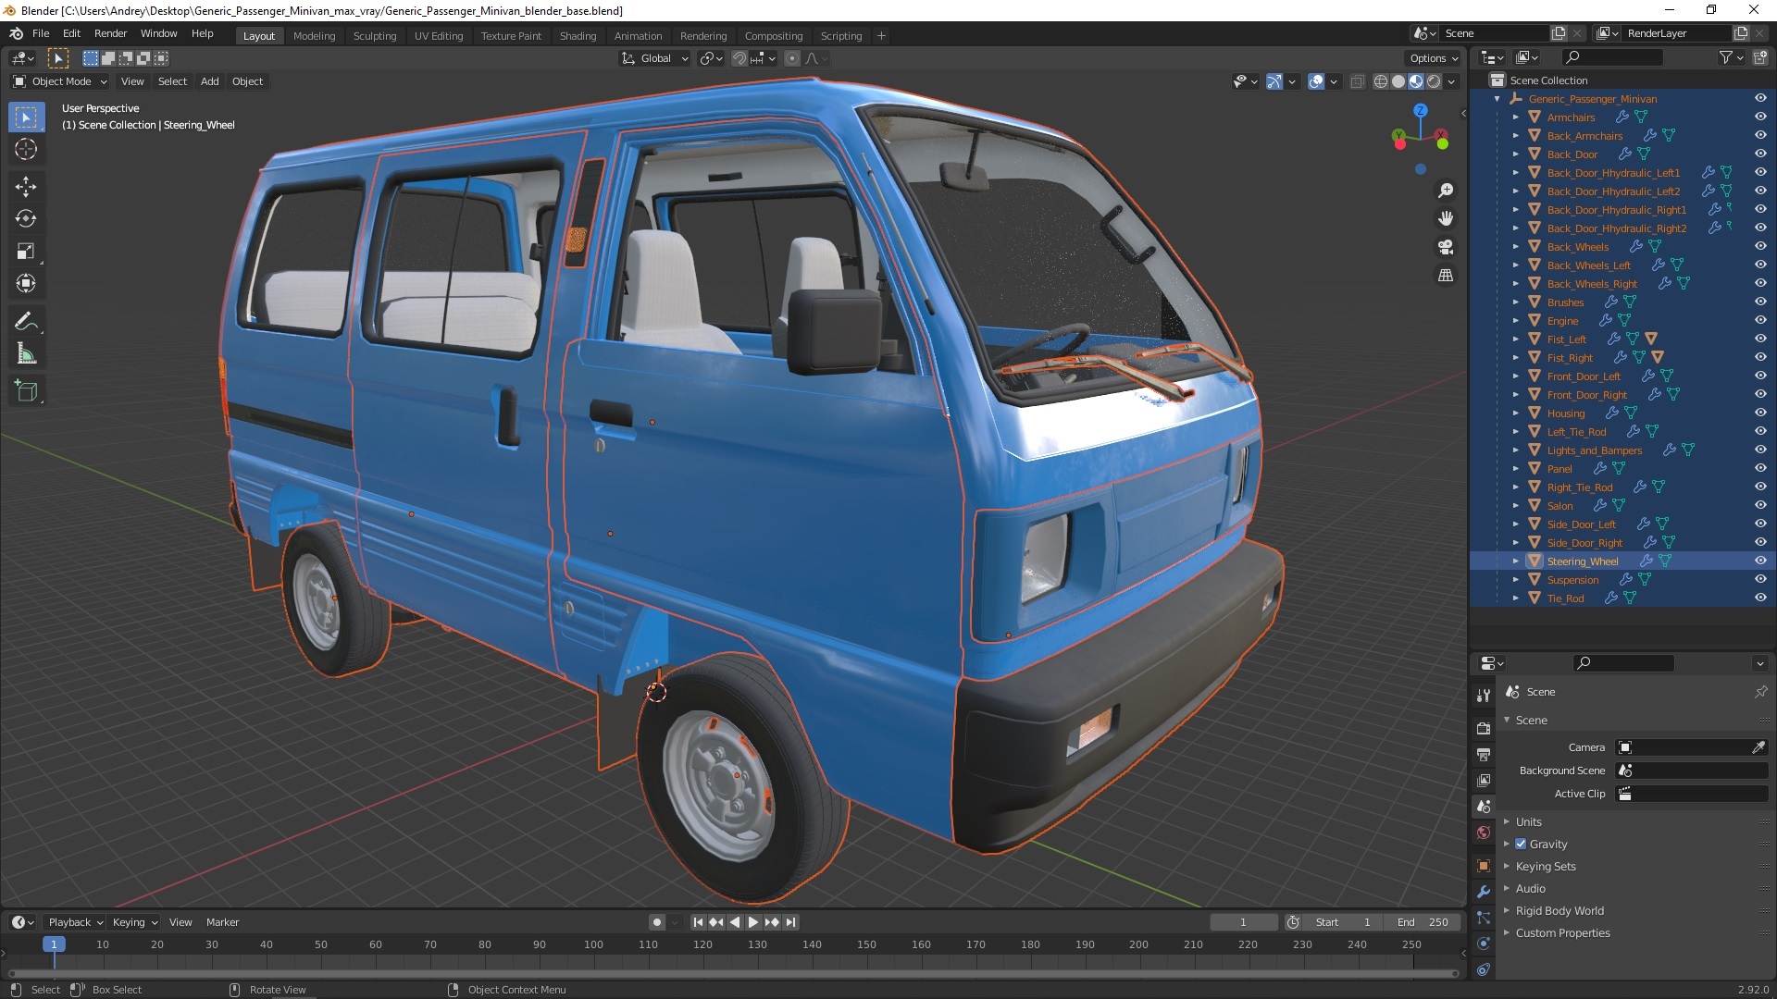The height and width of the screenshot is (999, 1777).
Task: Select the Move tool
Action: coord(26,187)
